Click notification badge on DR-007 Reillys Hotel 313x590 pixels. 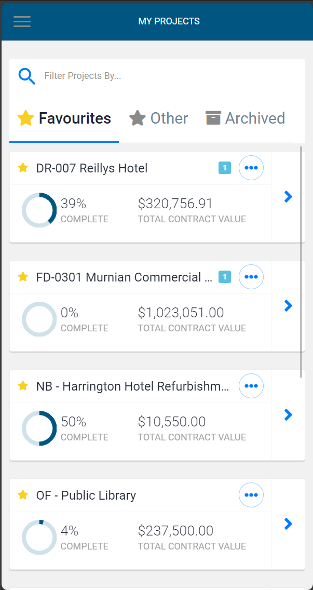[224, 168]
